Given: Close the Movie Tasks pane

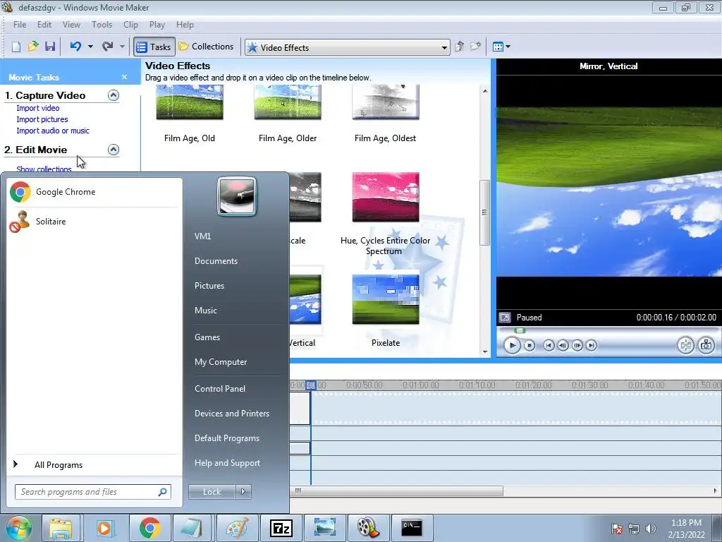Looking at the screenshot, I should point(124,77).
